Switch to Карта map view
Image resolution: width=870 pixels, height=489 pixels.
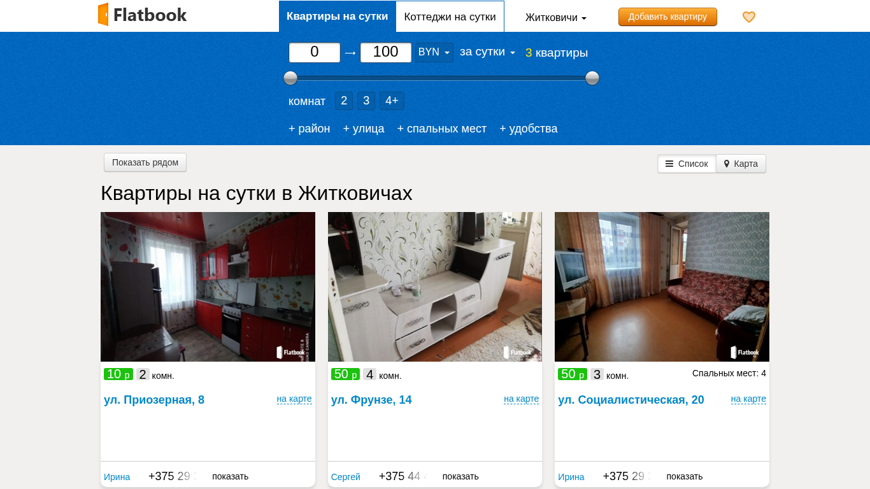click(741, 164)
